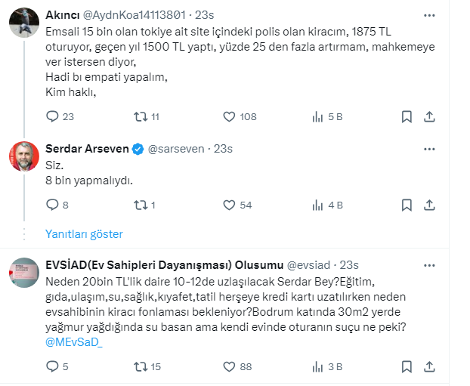Open Akıncı's profile avatar
The height and width of the screenshot is (386, 470).
23,23
